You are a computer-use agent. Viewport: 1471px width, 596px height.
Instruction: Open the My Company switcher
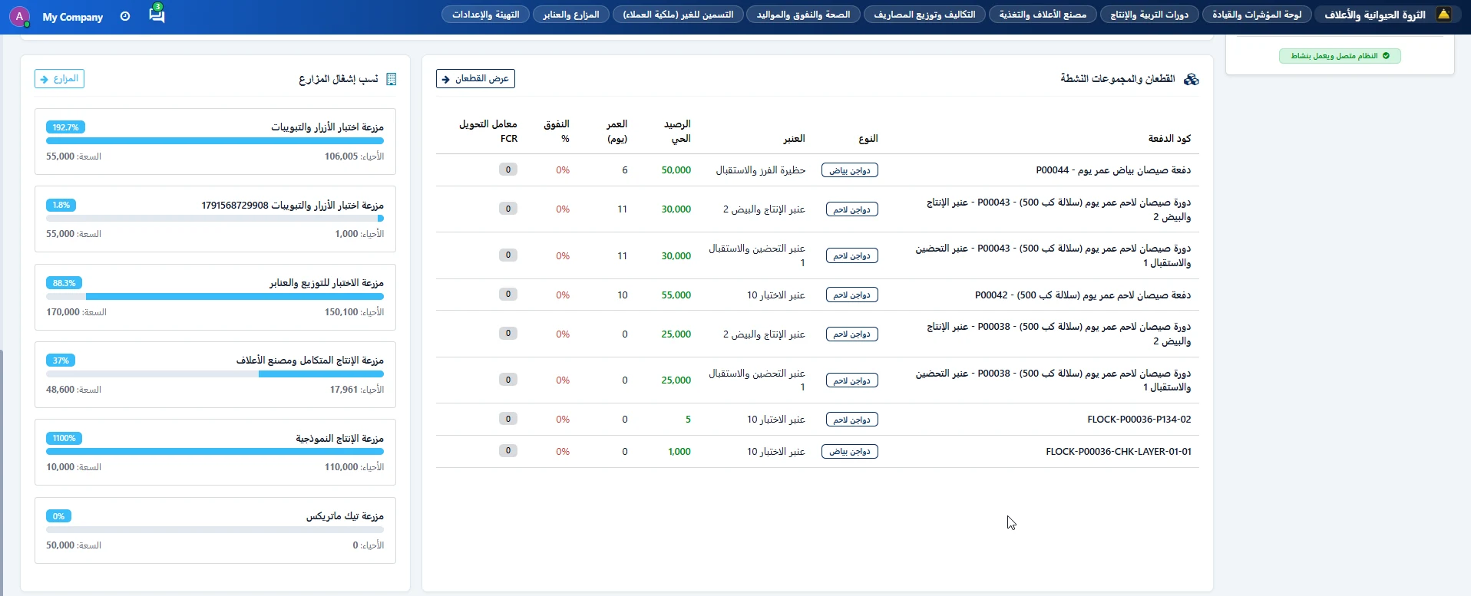click(73, 17)
